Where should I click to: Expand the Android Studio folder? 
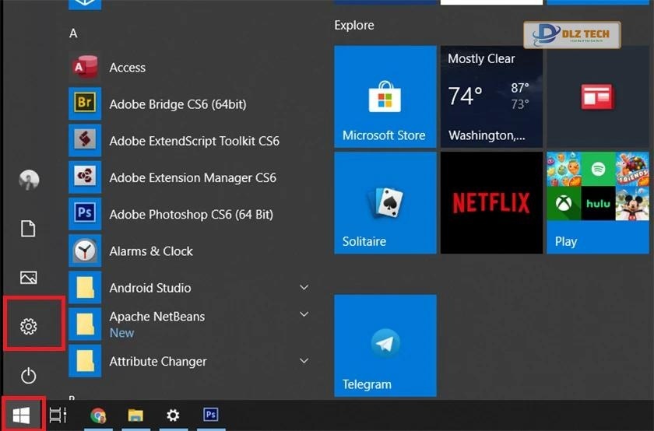click(x=304, y=288)
